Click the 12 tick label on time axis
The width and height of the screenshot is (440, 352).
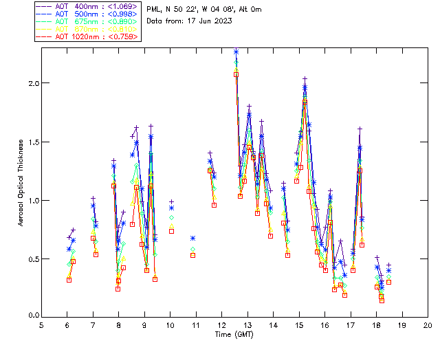pos(221,324)
